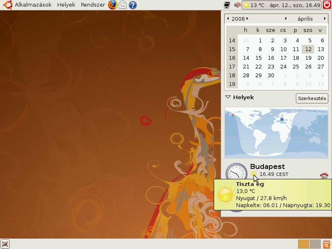
Task: Select calendar day 15
Action: tap(258, 58)
